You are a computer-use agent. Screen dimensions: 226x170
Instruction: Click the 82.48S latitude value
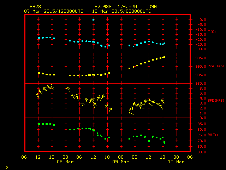pyautogui.click(x=102, y=7)
